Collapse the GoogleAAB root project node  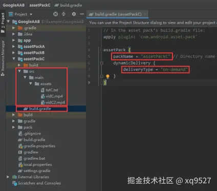pos(8,22)
